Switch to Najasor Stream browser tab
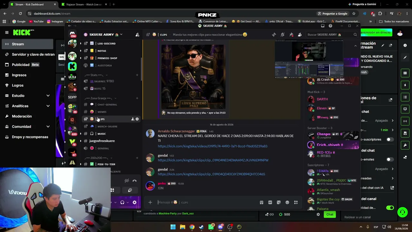Screen dimensions: 412x232 [84, 5]
